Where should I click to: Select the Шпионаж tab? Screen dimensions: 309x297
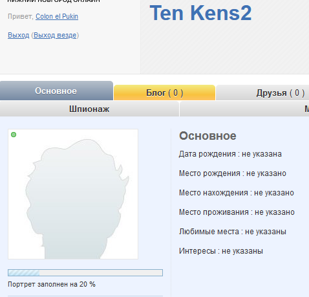[89, 109]
